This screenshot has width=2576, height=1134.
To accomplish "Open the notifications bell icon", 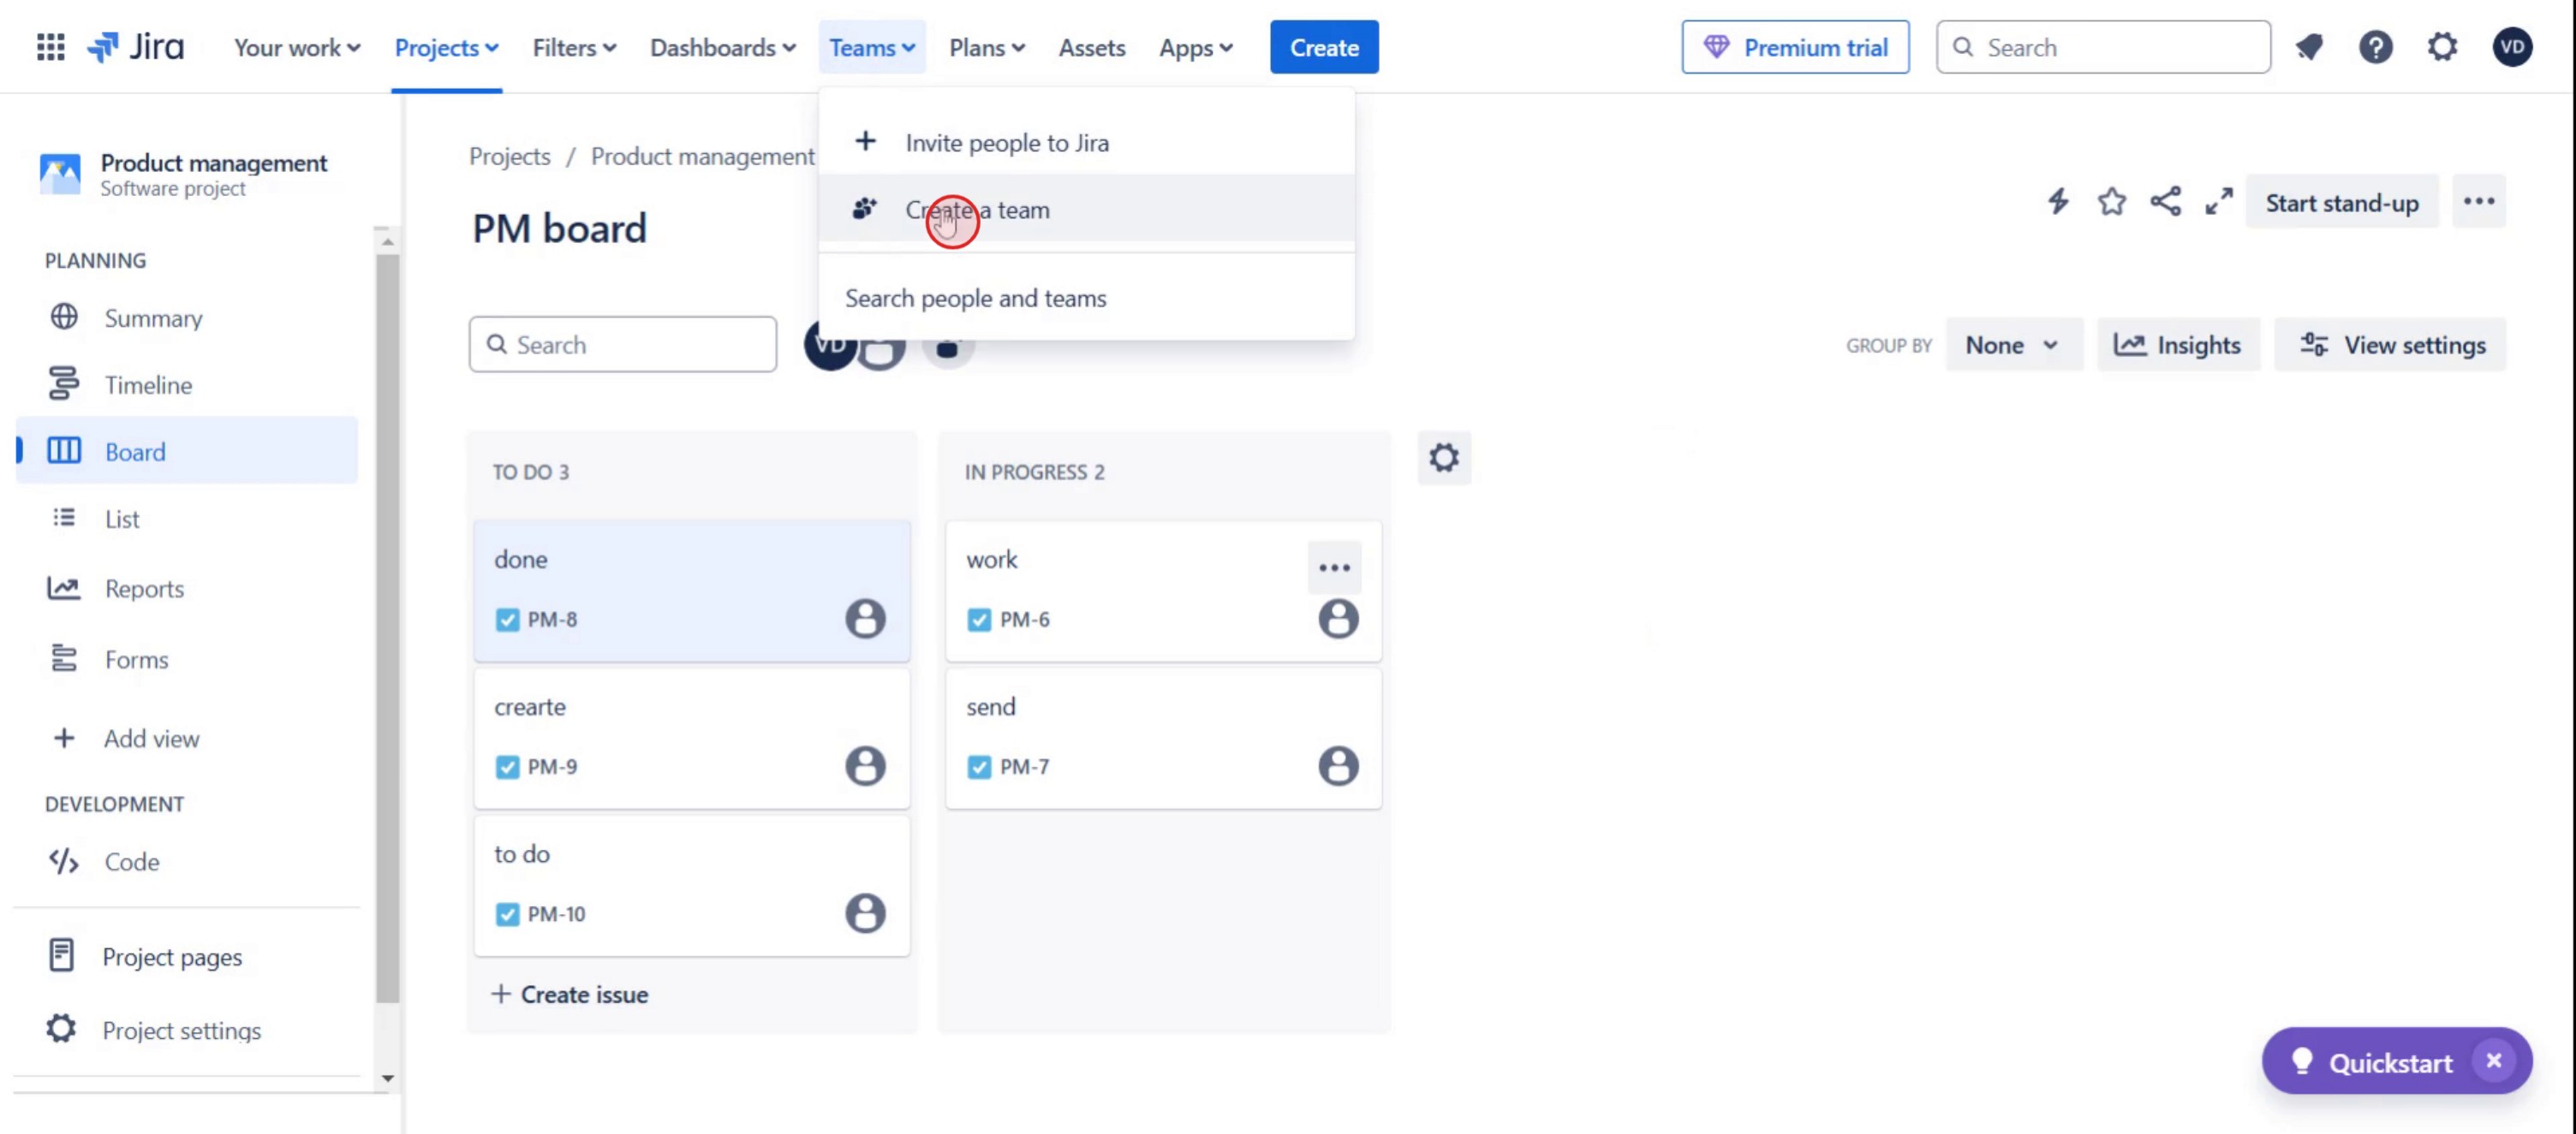I will (x=2308, y=47).
